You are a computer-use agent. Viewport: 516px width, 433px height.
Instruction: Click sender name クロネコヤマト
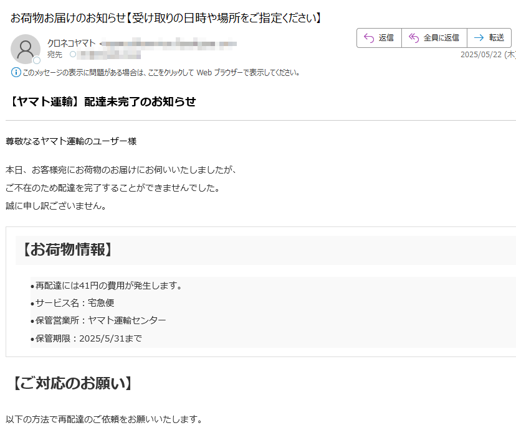[x=72, y=43]
